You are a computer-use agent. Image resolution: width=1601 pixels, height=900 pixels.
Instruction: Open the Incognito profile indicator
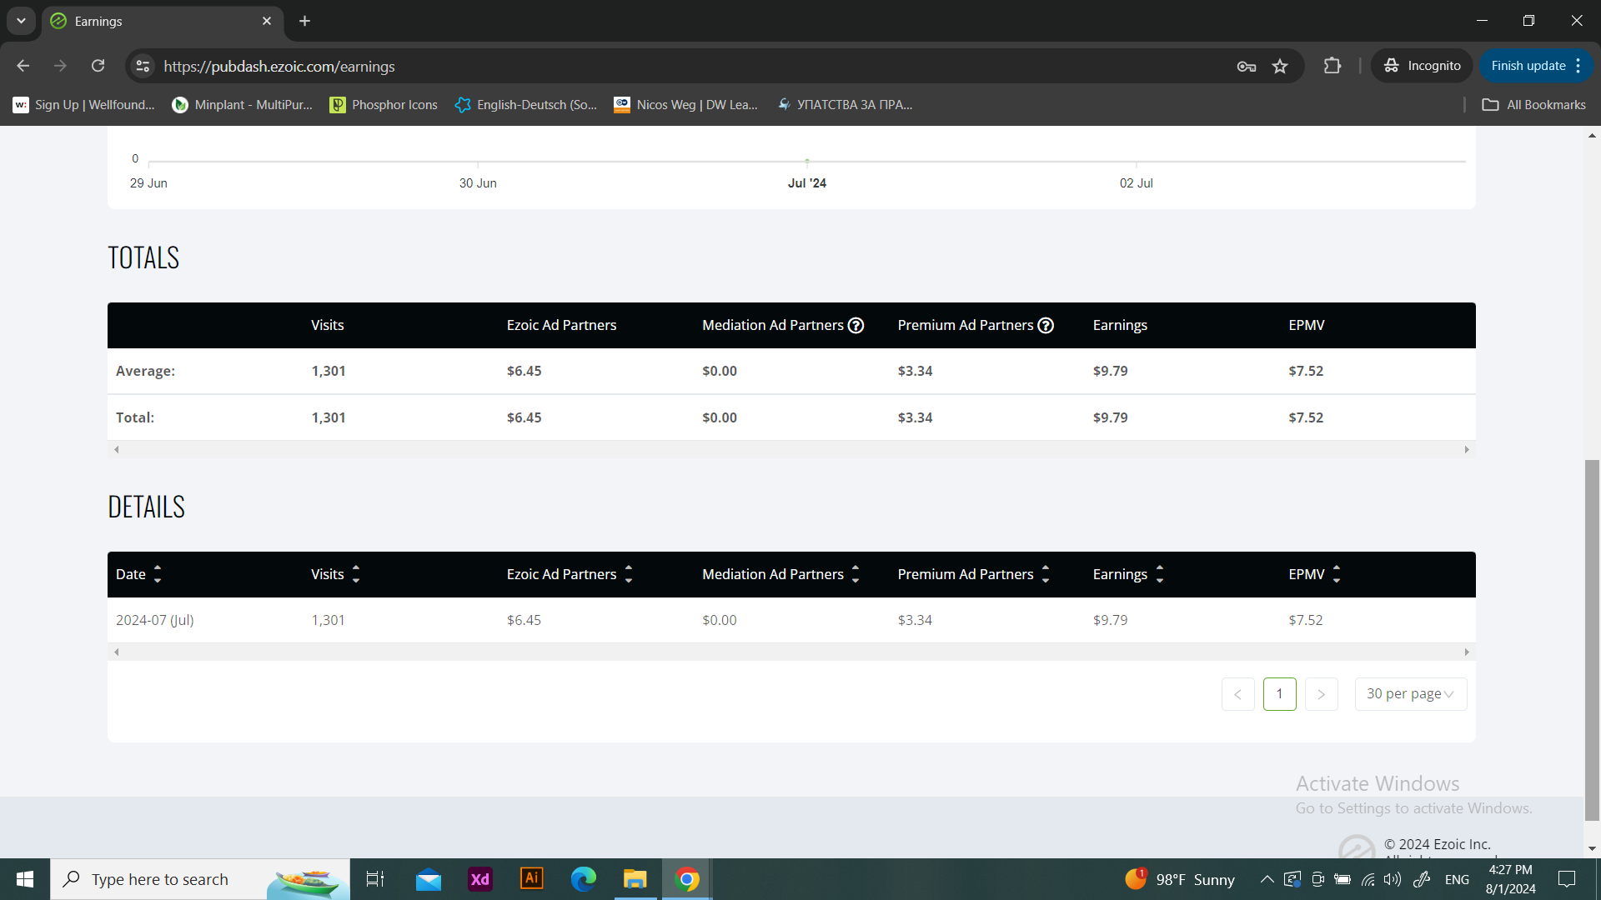(1423, 66)
